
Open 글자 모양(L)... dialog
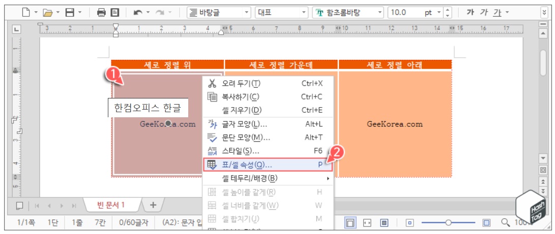[x=268, y=124]
